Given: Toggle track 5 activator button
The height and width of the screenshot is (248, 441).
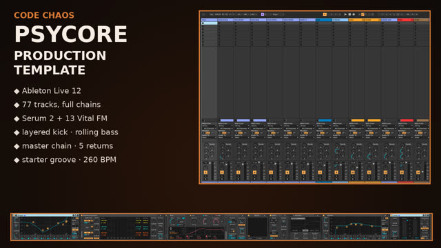Looking at the screenshot, I should (x=271, y=172).
